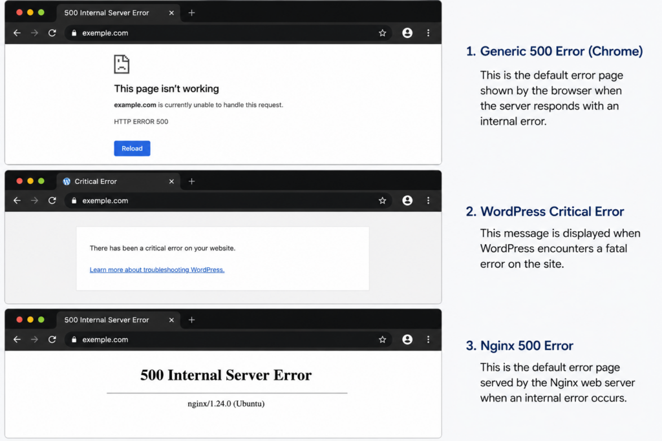The width and height of the screenshot is (662, 441).
Task: Click lock icon in top browser address bar
Action: tap(74, 33)
